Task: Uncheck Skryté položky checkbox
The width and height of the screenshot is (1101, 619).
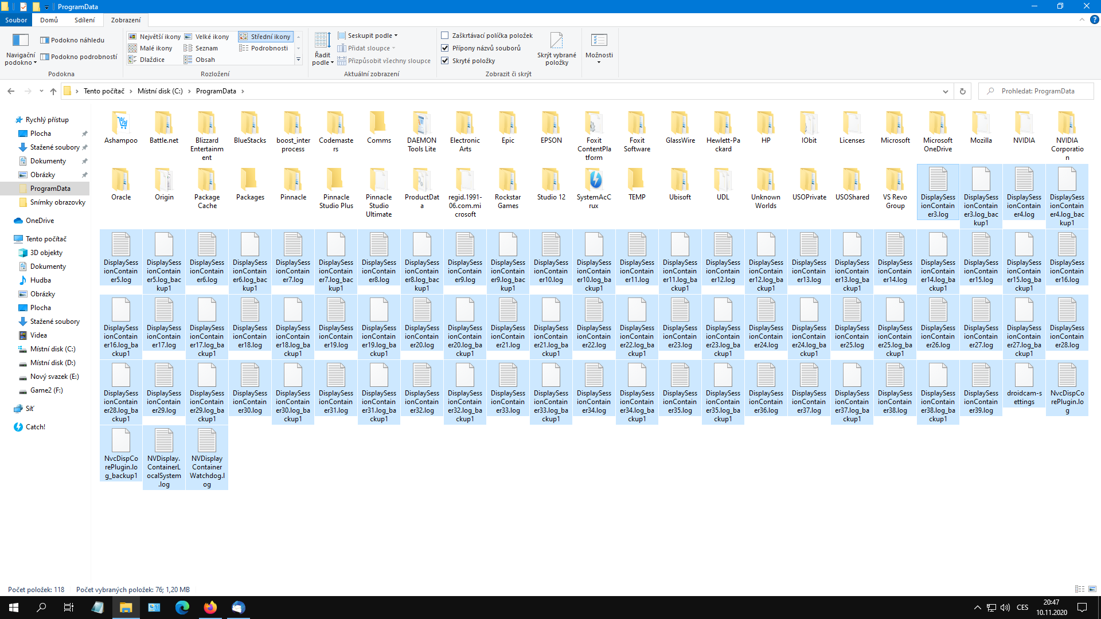Action: (x=444, y=61)
